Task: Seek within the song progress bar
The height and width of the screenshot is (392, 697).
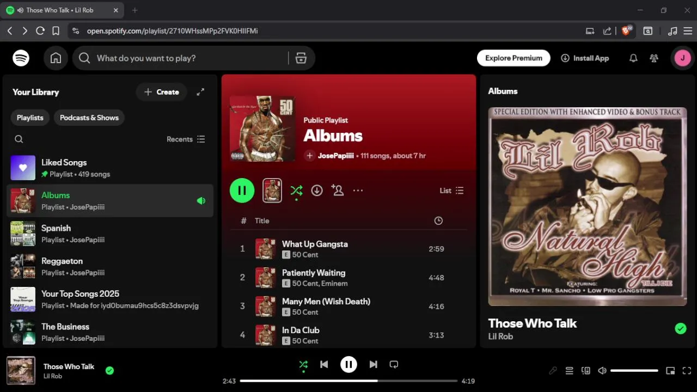Action: [348, 381]
